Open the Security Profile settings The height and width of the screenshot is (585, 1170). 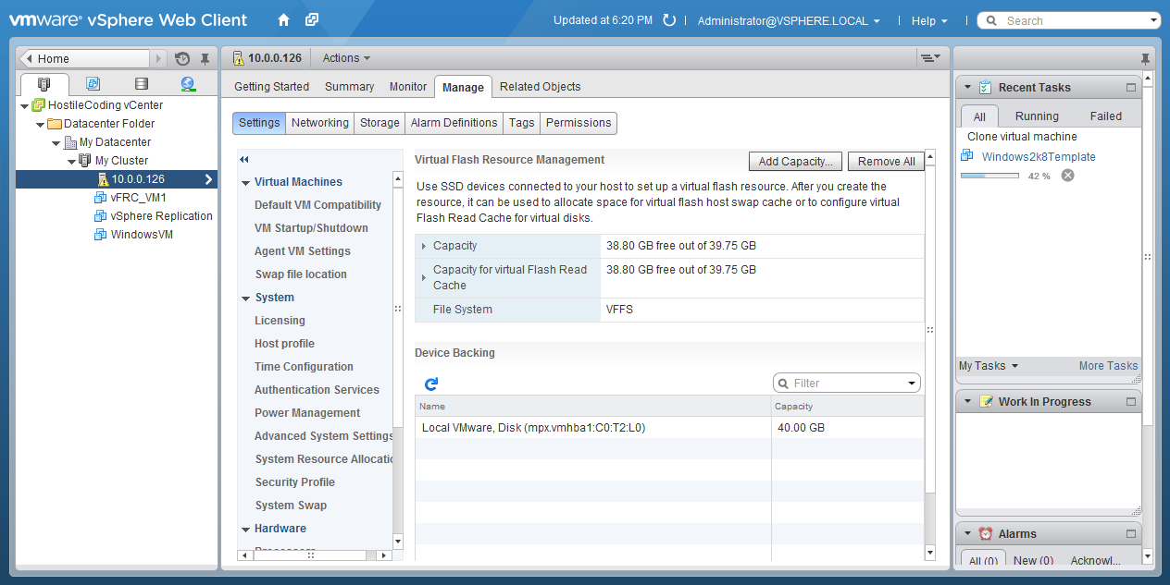coord(295,482)
